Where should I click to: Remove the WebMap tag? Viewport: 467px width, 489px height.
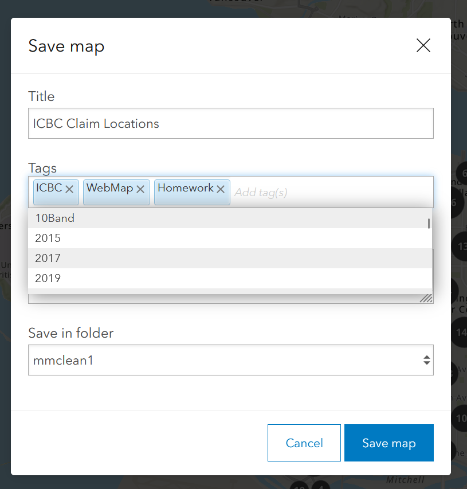140,189
